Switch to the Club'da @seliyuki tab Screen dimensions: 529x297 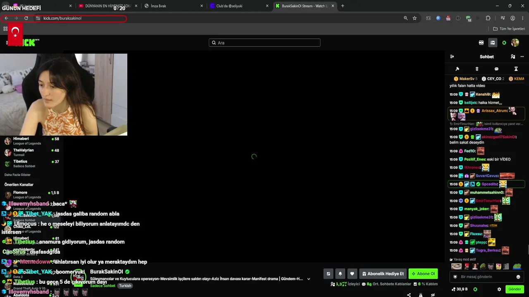239,6
